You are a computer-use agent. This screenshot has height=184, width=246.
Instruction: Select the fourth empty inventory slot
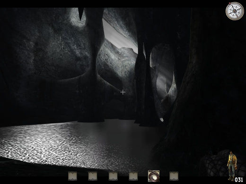pyautogui.click(x=133, y=176)
